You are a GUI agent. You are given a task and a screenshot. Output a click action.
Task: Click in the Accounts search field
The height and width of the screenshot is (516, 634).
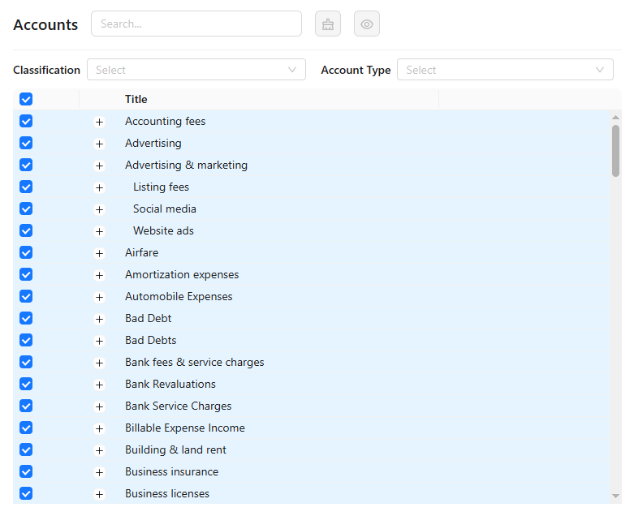tap(196, 24)
